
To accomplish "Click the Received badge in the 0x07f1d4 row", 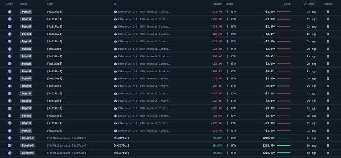I will pyautogui.click(x=27, y=145).
